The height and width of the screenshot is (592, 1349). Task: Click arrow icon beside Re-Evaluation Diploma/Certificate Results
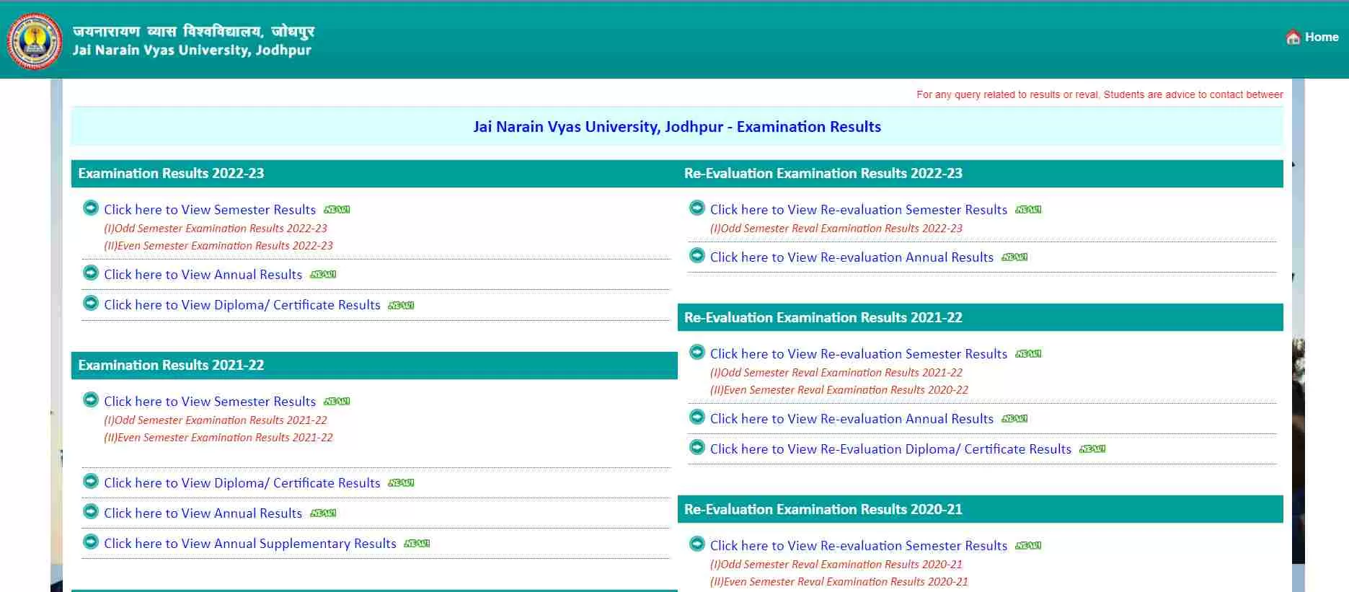coord(697,447)
